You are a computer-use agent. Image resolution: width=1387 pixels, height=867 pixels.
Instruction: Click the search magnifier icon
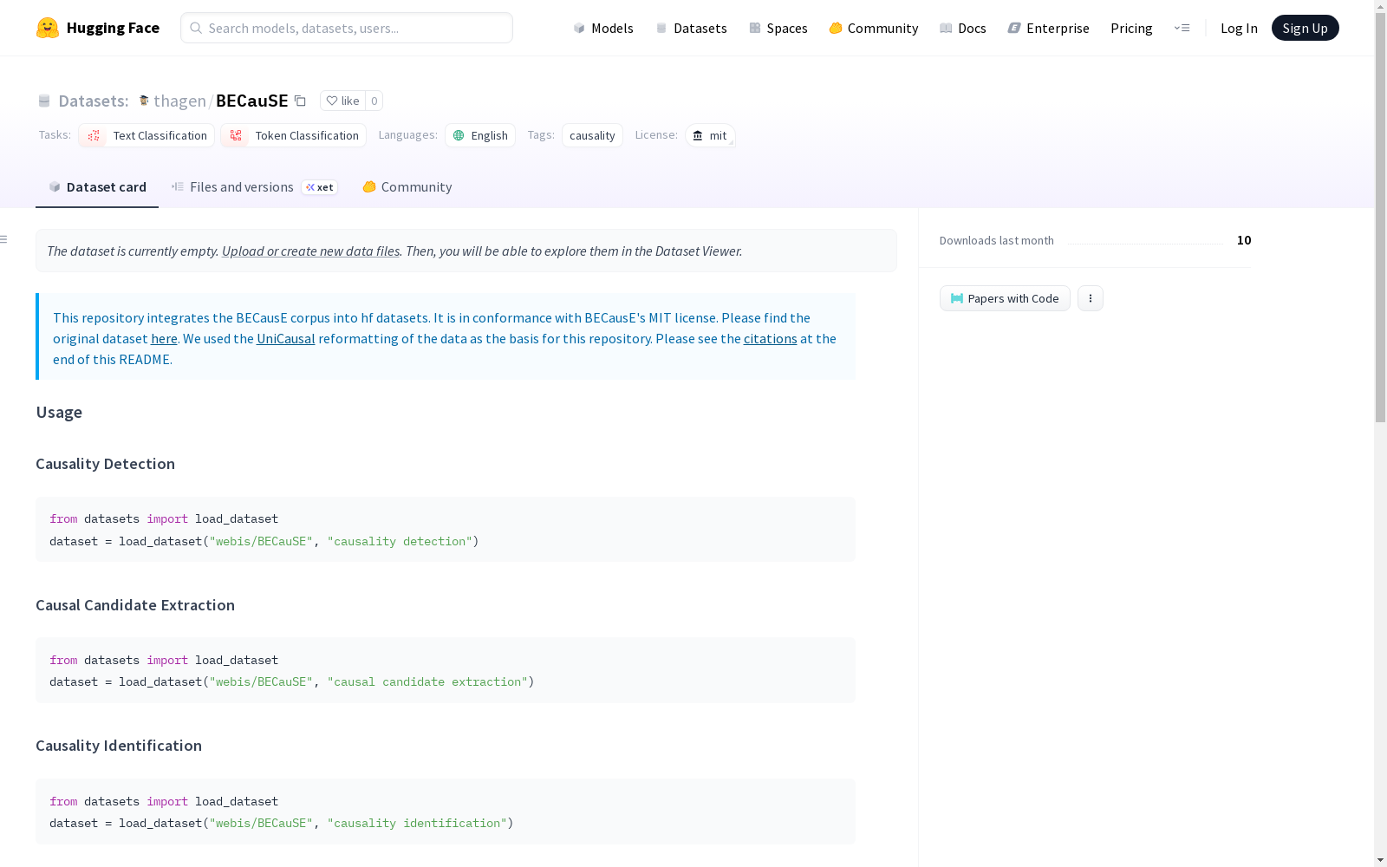[x=196, y=28]
